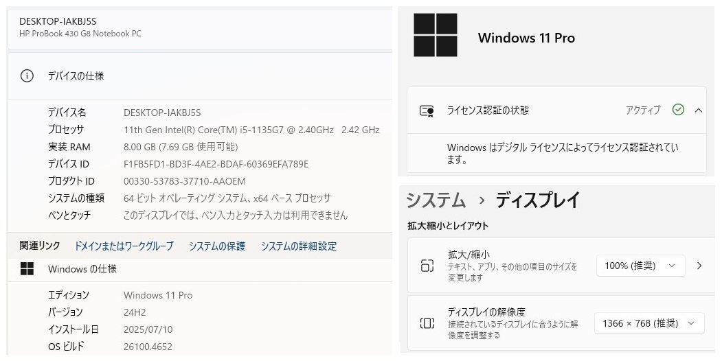Click the device specifications info icon
Screen dimensions: 722x361
[27, 76]
